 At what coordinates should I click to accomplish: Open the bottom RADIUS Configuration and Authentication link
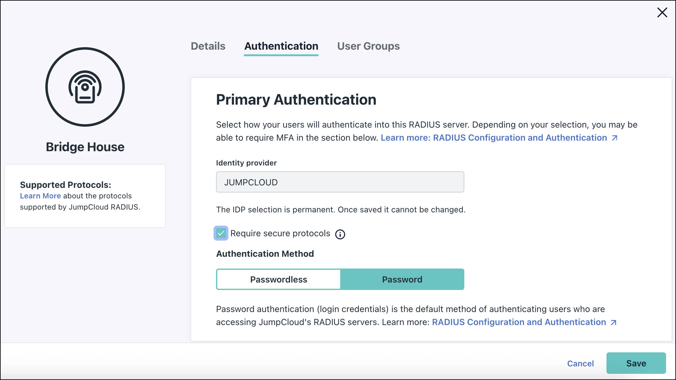(525, 322)
